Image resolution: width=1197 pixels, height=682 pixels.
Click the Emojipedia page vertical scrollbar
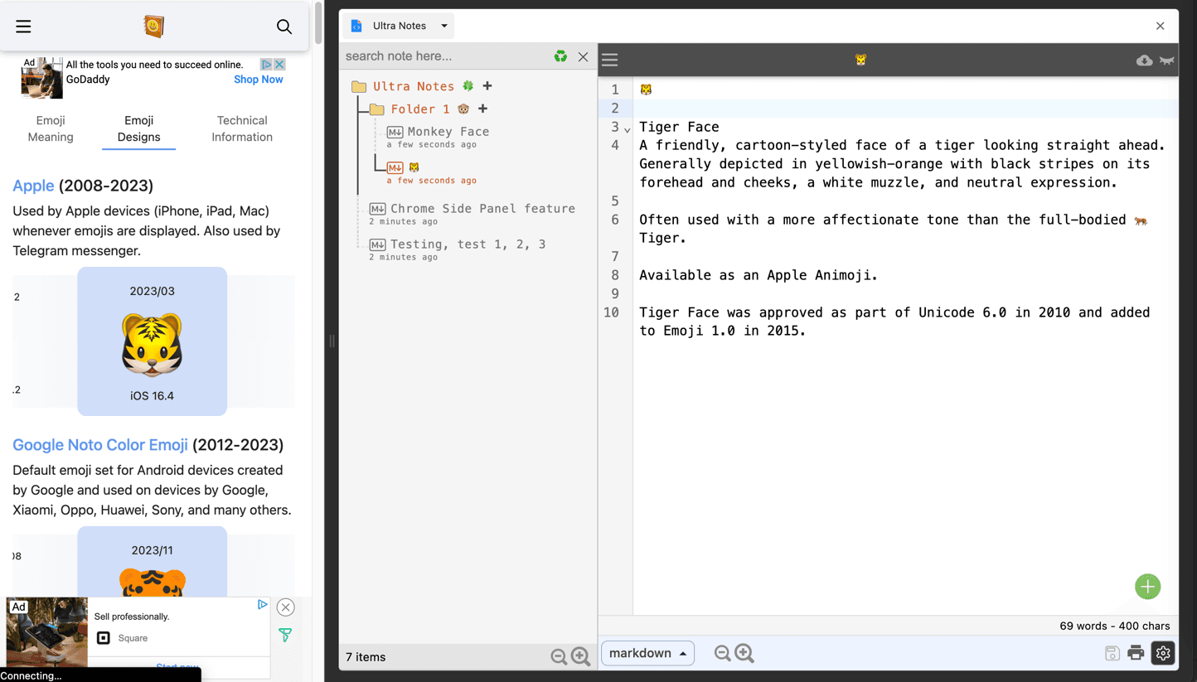coord(318,23)
